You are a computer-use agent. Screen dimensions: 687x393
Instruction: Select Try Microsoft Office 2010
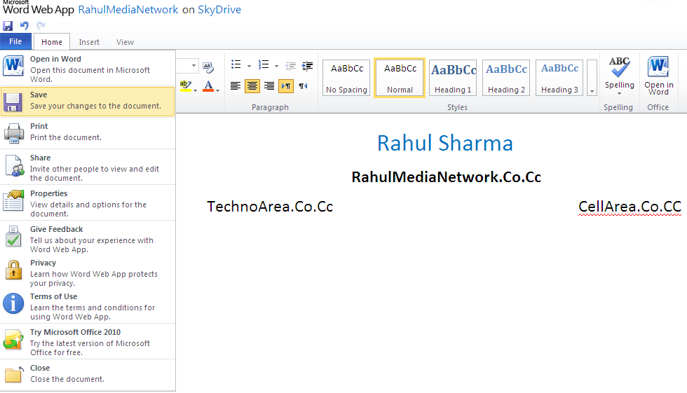88,342
